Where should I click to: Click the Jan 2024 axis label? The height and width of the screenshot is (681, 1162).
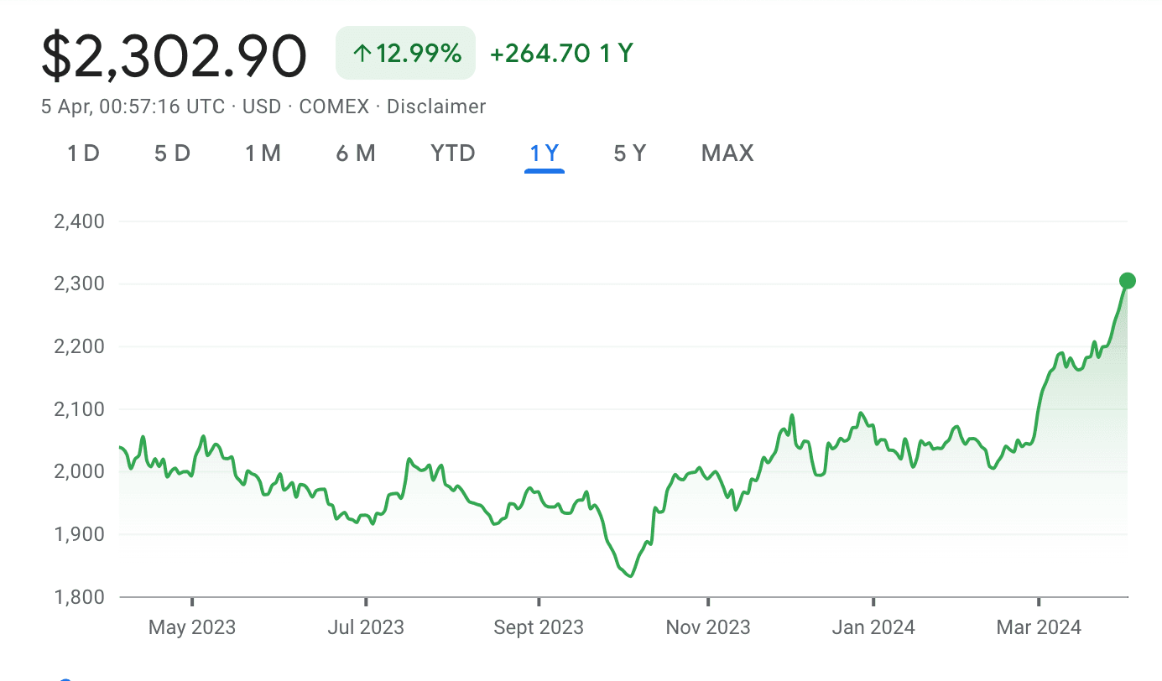click(873, 627)
